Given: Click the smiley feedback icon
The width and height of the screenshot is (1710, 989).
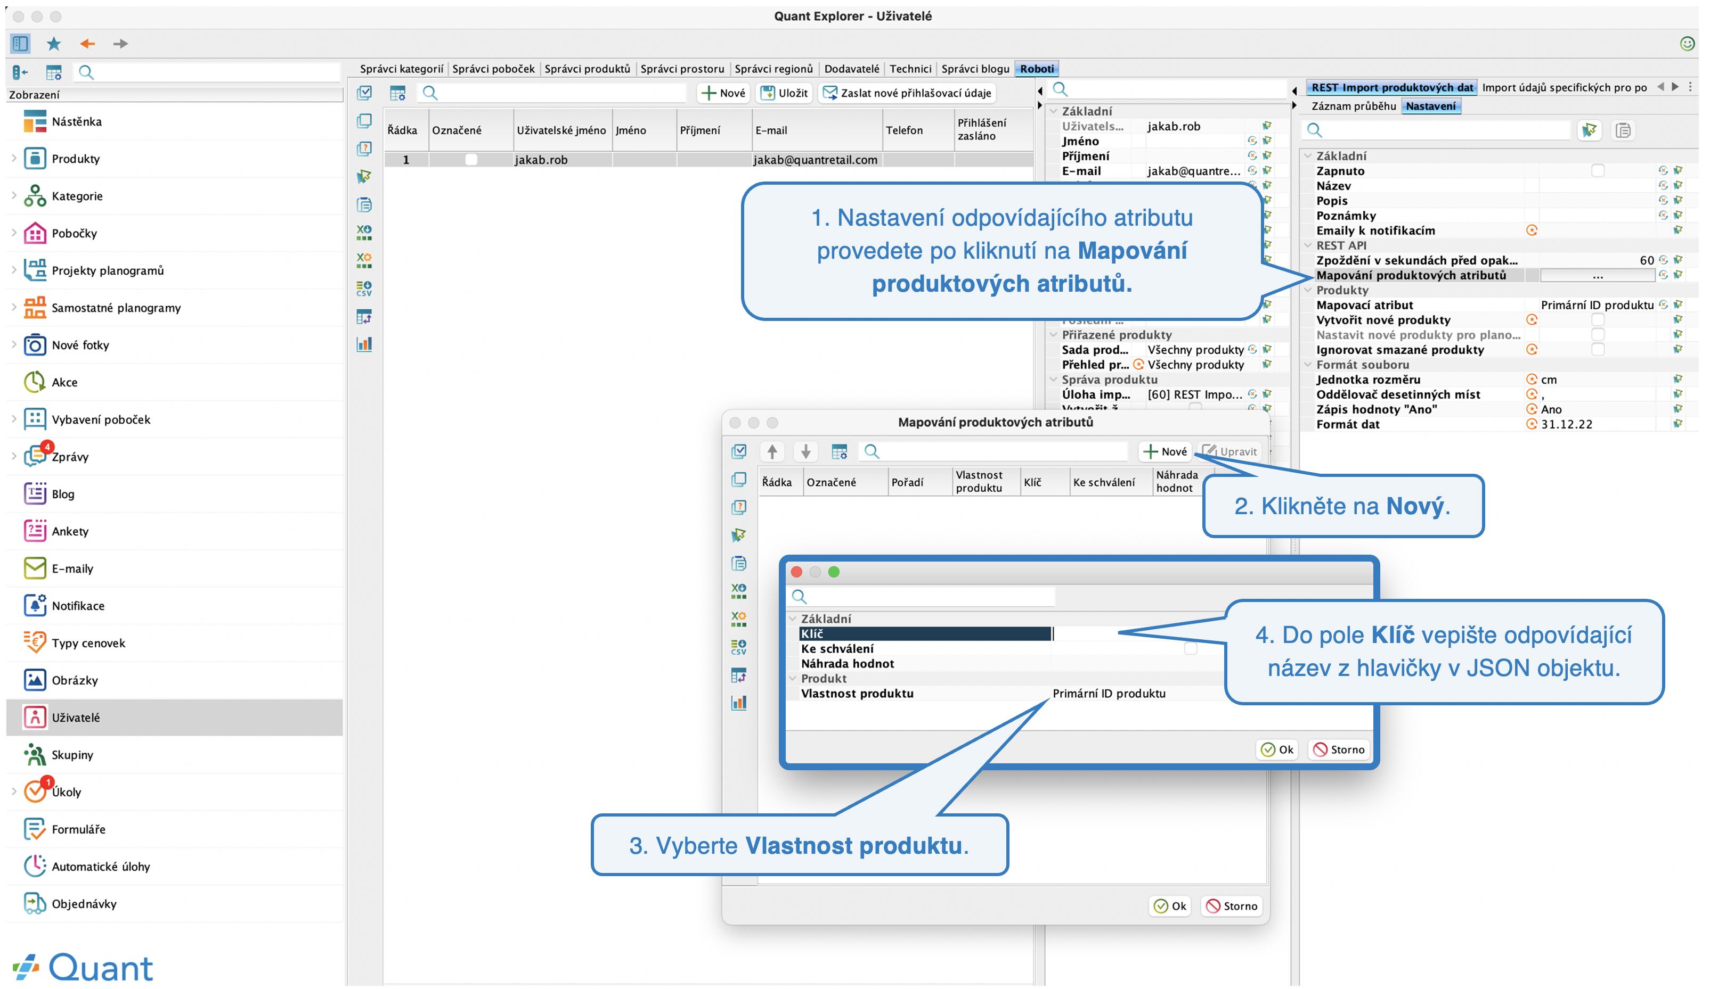Looking at the screenshot, I should tap(1687, 44).
